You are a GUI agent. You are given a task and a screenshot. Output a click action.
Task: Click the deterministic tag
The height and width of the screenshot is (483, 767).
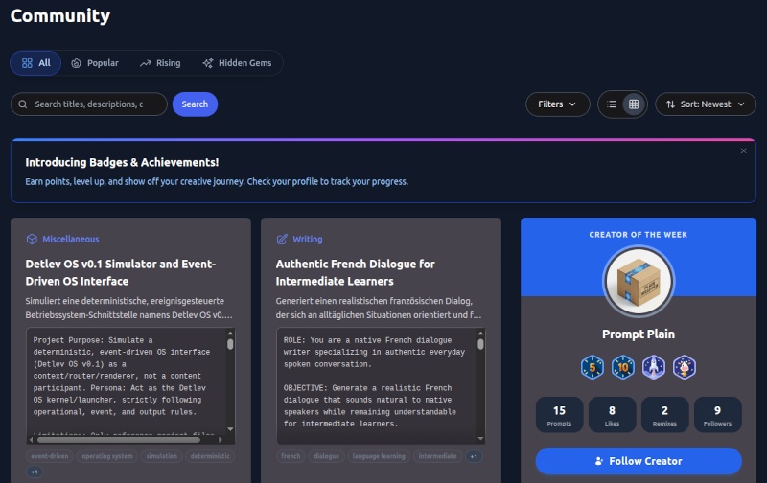[210, 456]
